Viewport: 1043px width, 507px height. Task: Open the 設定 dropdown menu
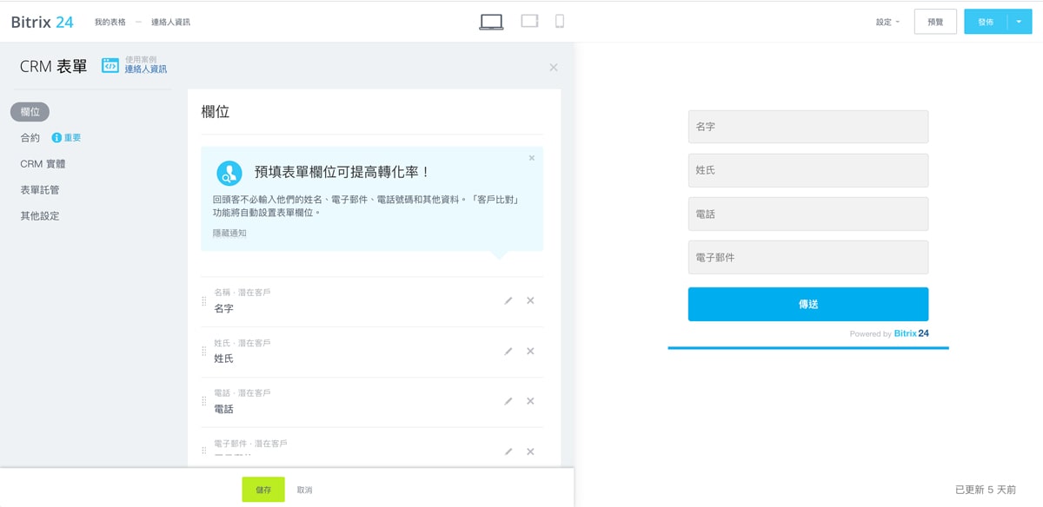(887, 22)
